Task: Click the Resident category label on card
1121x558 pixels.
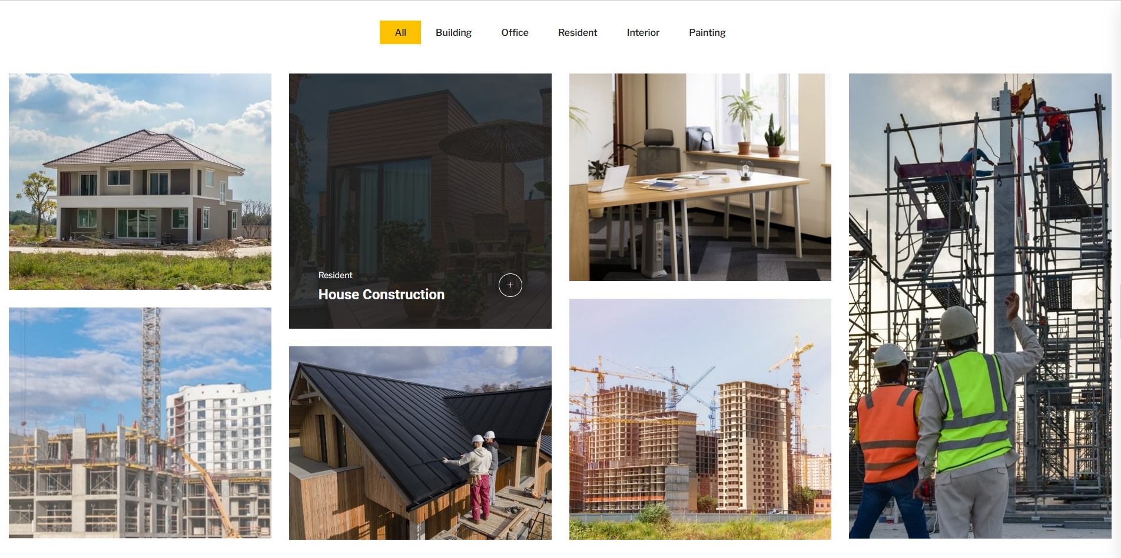Action: click(335, 275)
